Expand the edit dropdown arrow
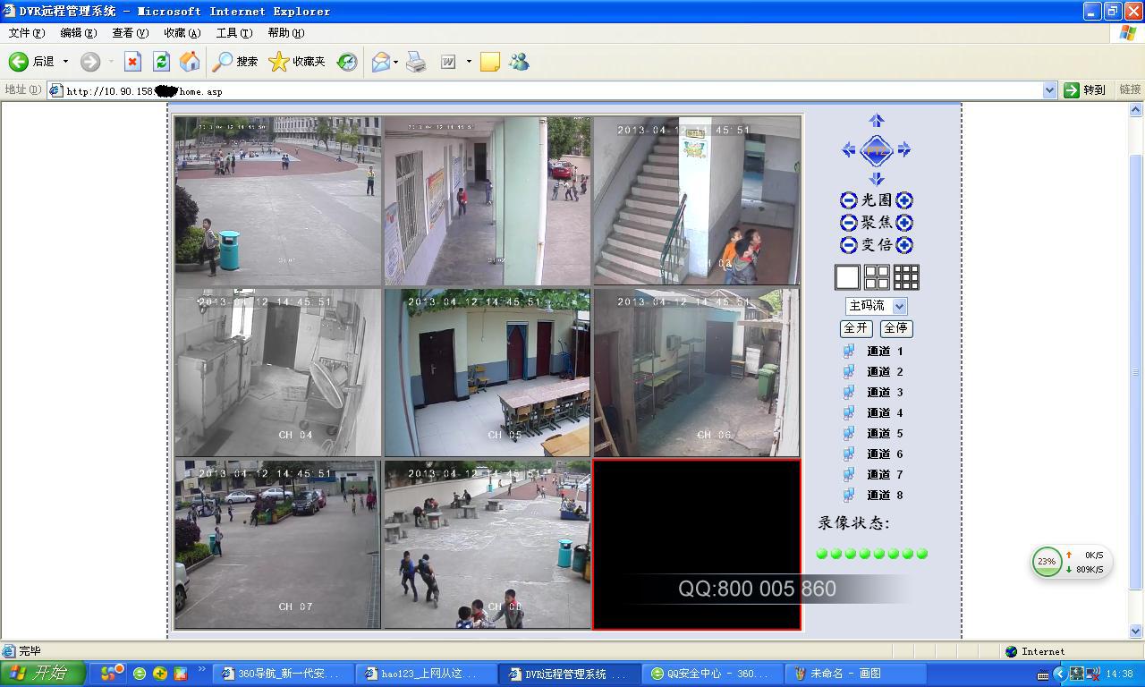This screenshot has height=687, width=1145. pyautogui.click(x=469, y=62)
